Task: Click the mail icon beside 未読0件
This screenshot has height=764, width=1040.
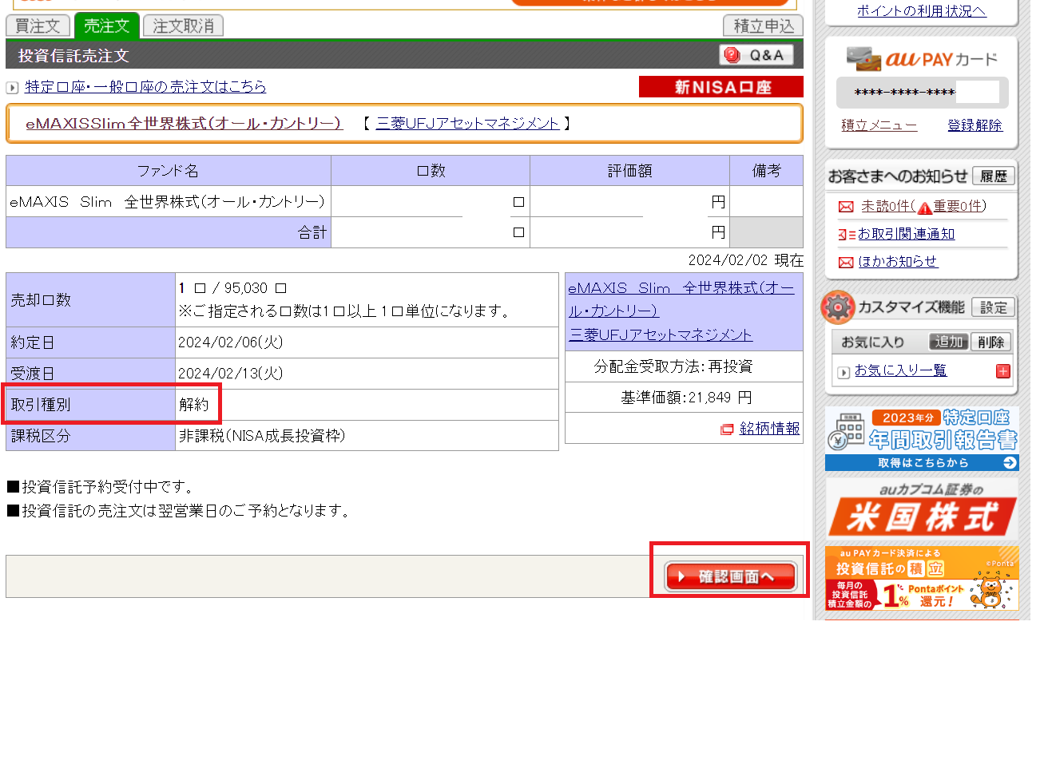Action: coord(846,207)
